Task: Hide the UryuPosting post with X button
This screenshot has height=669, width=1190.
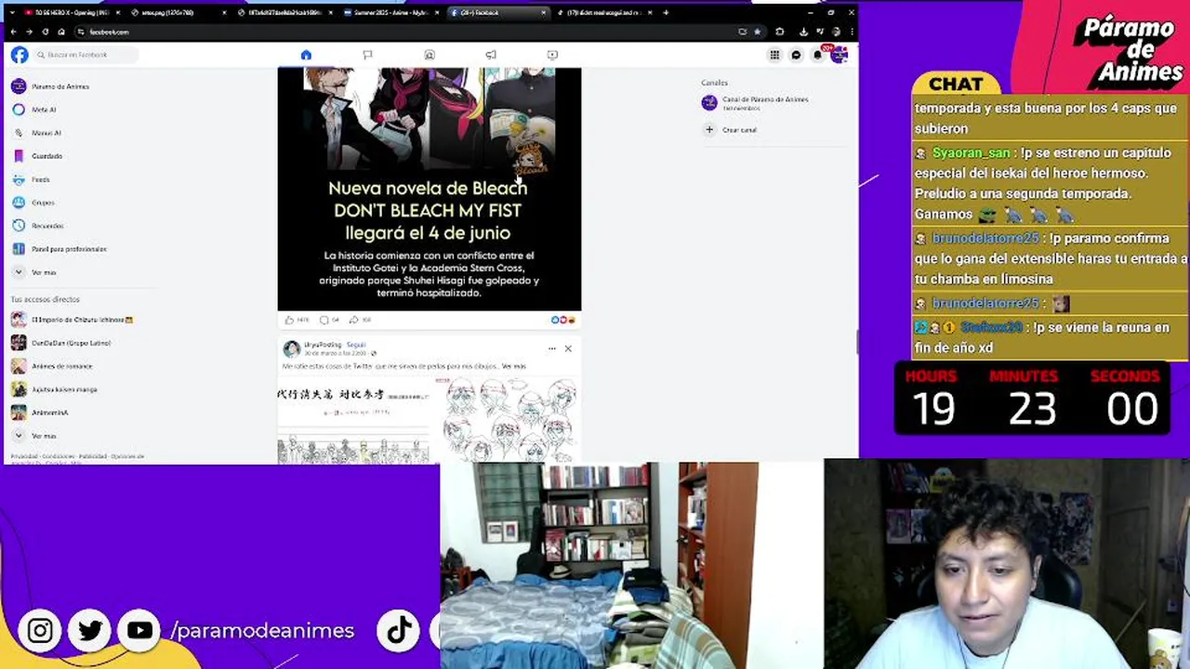Action: coord(568,348)
